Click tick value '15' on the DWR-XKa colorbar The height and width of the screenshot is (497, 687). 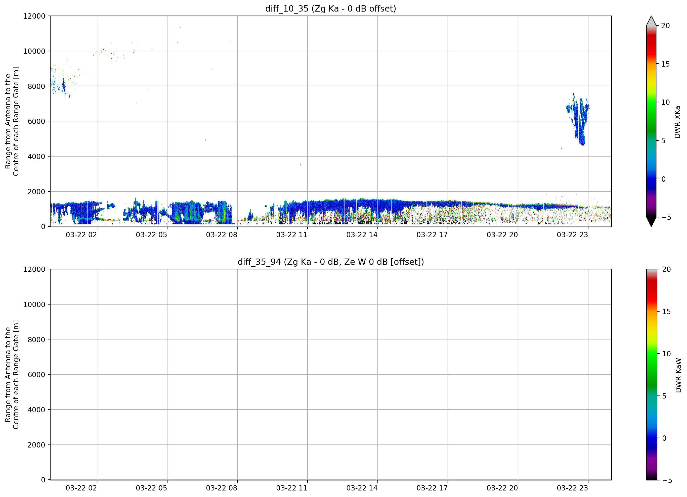click(x=665, y=64)
